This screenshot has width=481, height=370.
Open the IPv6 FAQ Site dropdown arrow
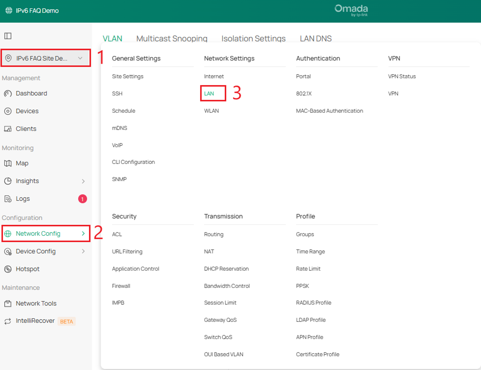pos(80,58)
